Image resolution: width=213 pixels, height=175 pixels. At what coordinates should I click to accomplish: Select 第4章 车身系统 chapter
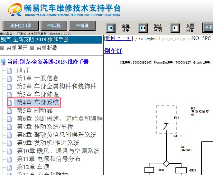point(38,102)
